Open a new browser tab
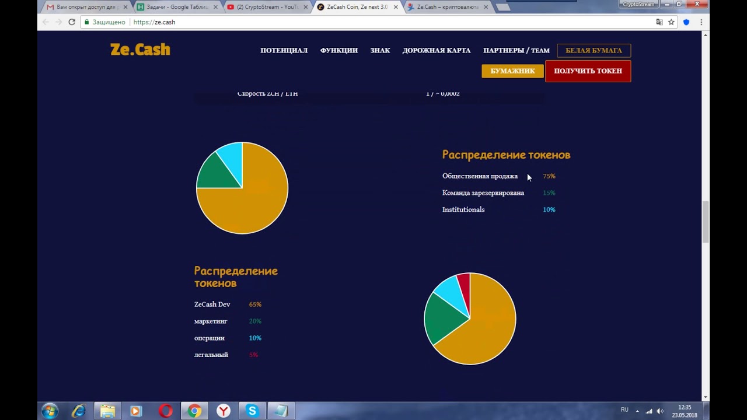This screenshot has height=420, width=747. point(502,7)
